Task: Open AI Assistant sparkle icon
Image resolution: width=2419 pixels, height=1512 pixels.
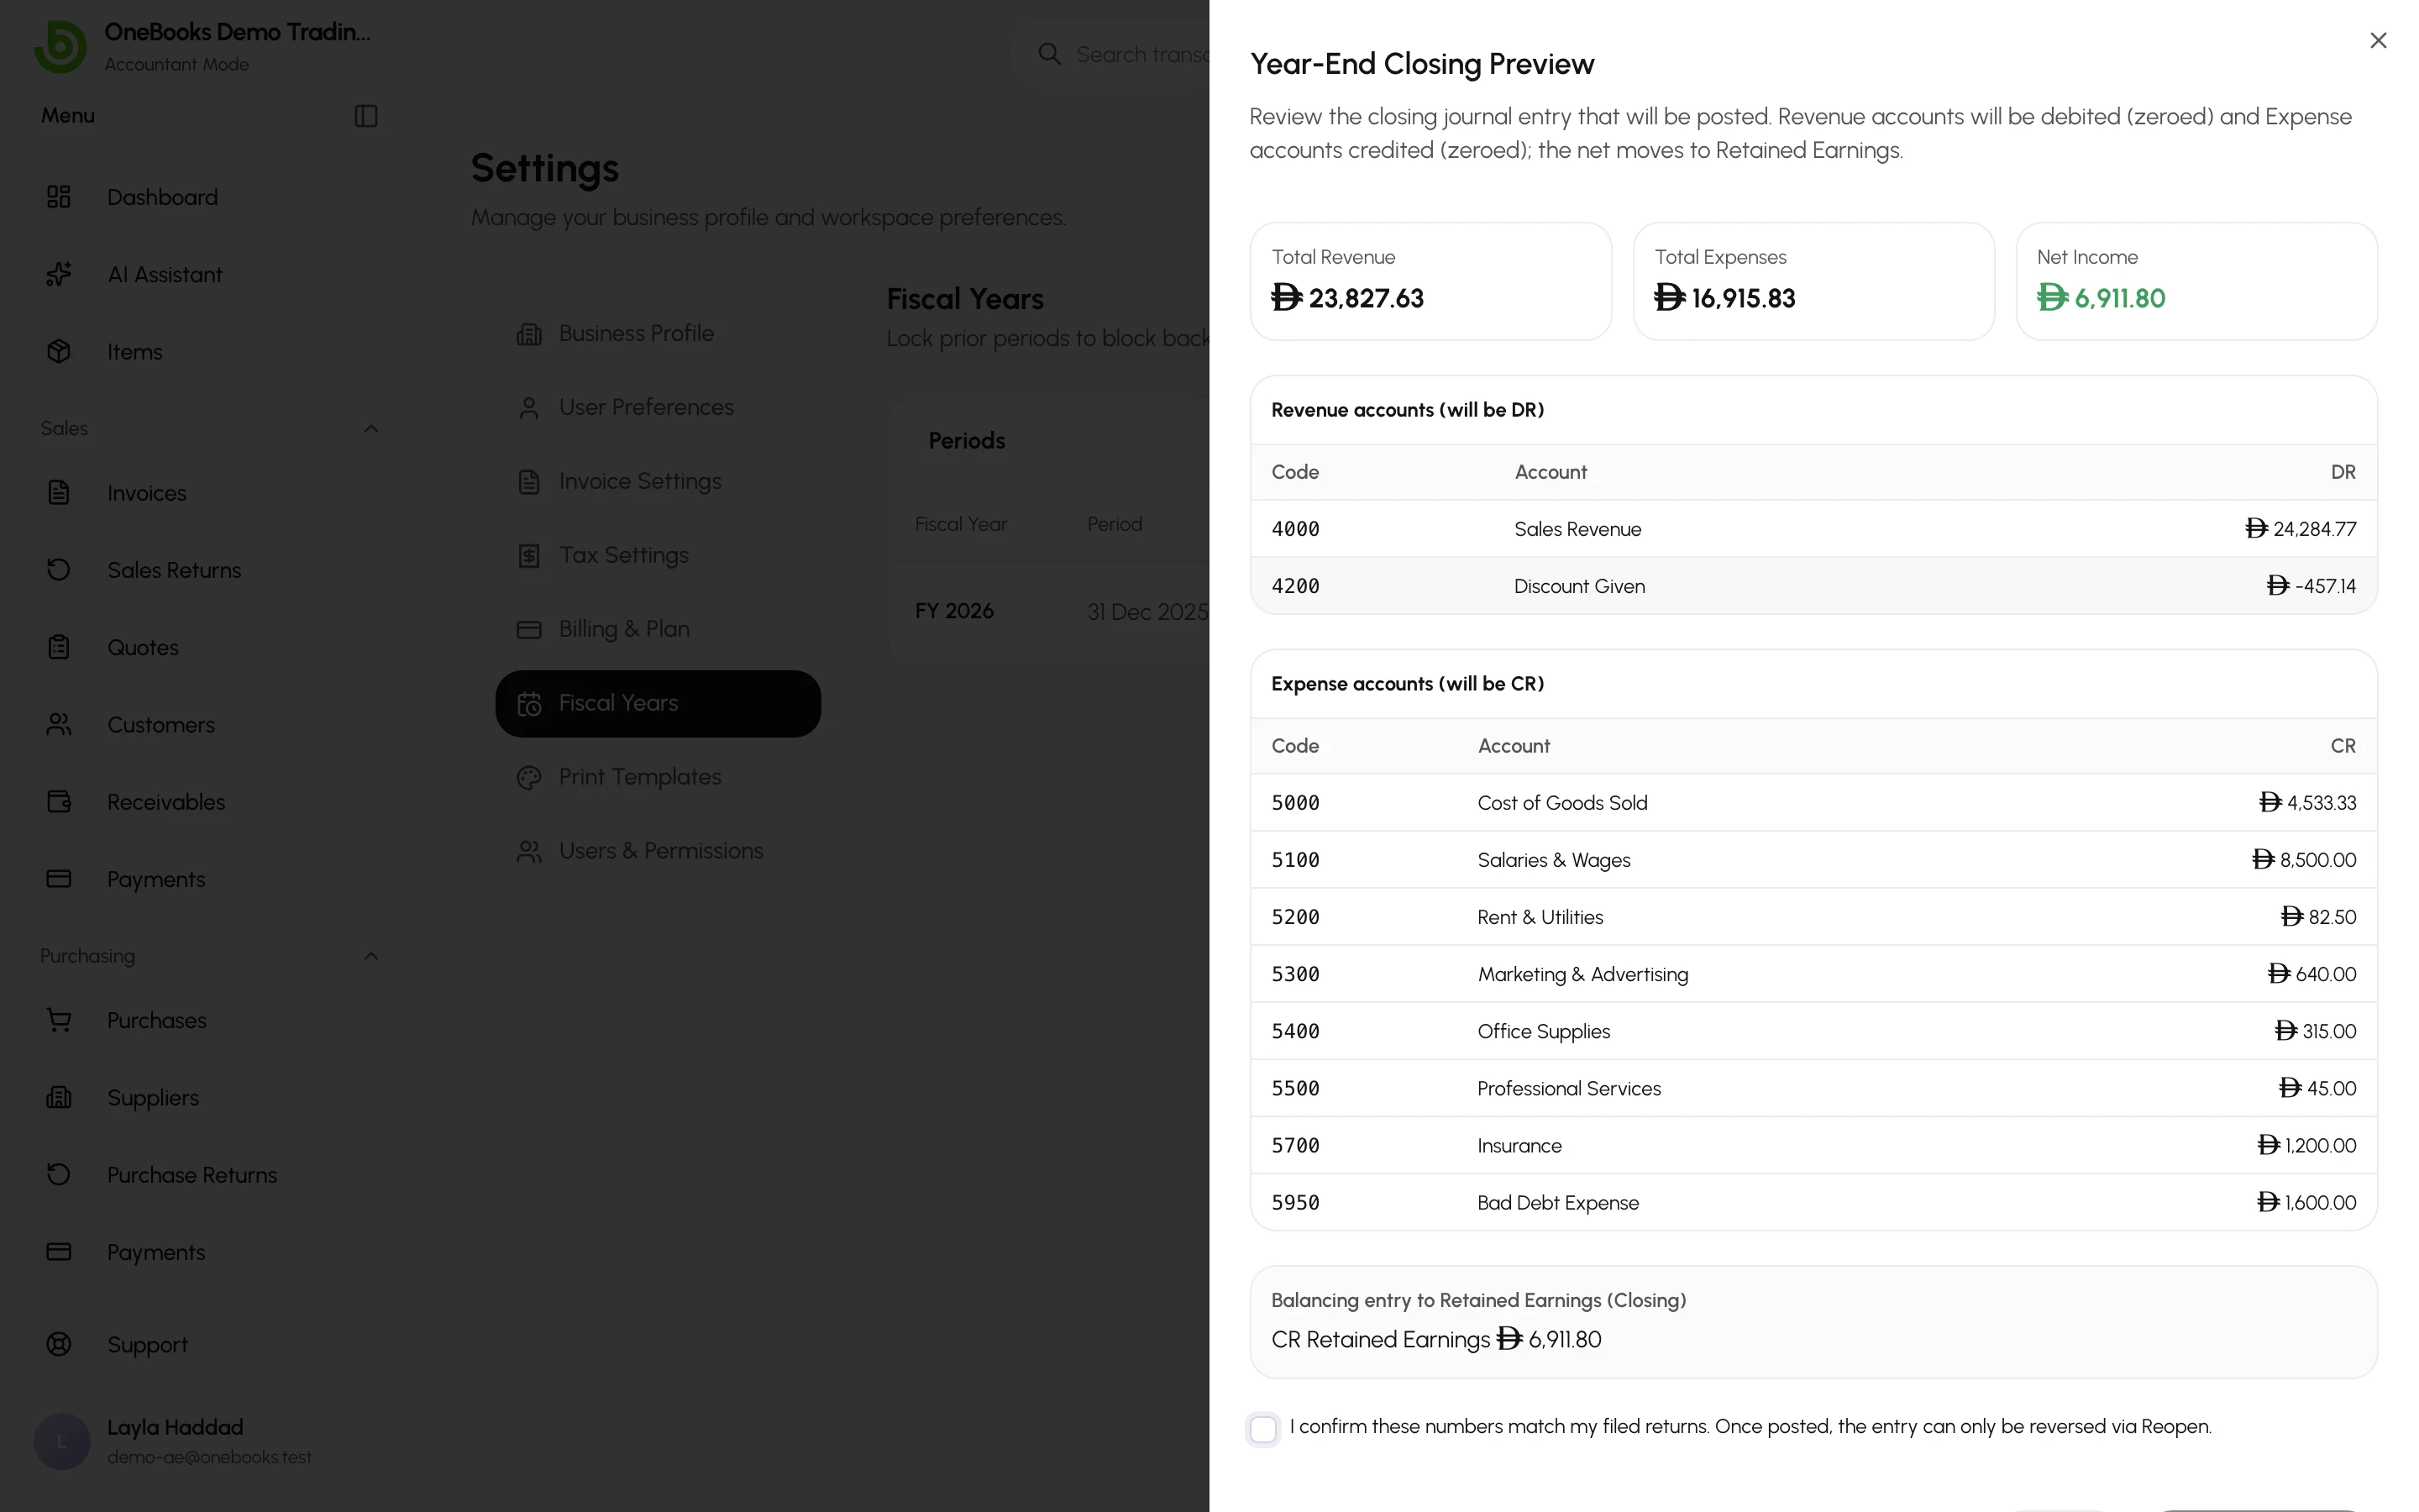Action: 59,274
